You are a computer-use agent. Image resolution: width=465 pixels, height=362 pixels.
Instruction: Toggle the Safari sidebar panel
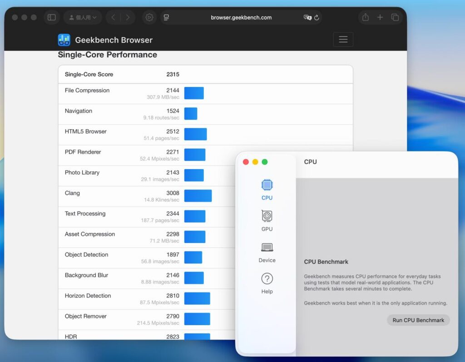click(52, 18)
